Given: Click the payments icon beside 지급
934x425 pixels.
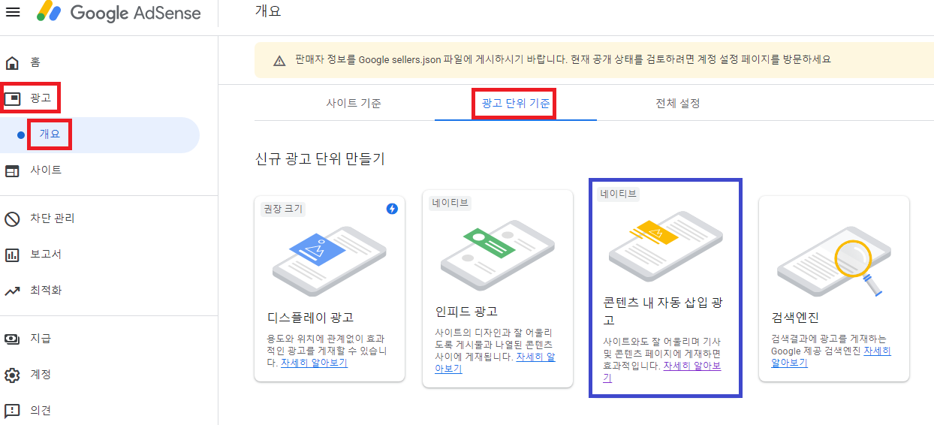Looking at the screenshot, I should 12,339.
